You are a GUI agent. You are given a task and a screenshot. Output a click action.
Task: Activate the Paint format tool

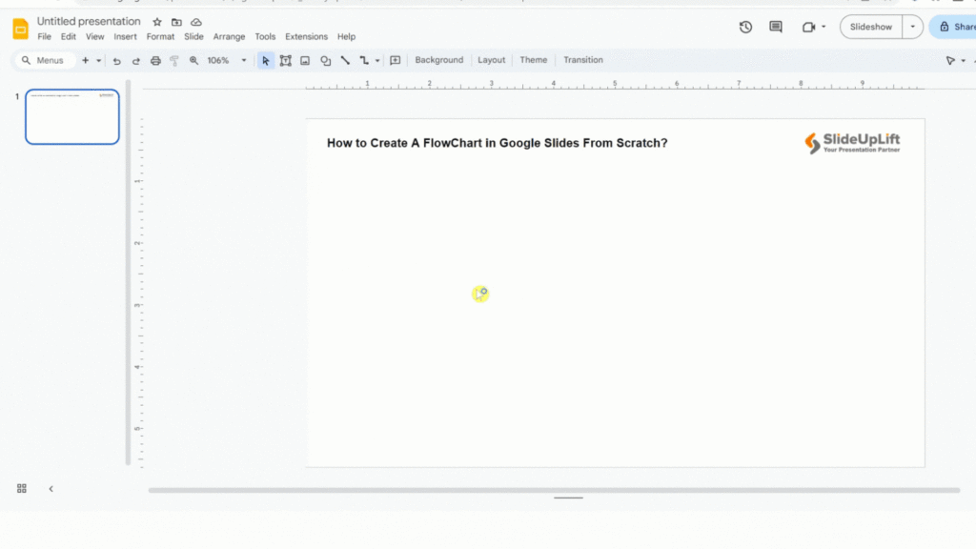coord(174,60)
